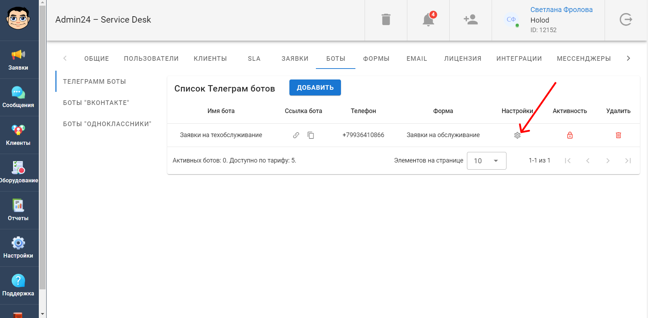
Task: Click the add user icon in the header
Action: pos(471,19)
